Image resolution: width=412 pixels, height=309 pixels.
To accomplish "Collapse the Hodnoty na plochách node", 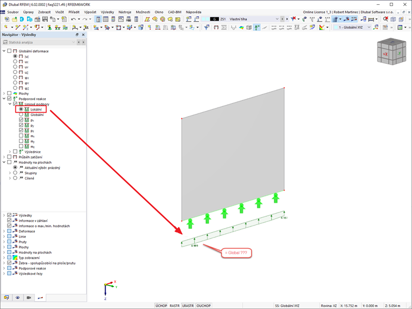I will (x=4, y=162).
